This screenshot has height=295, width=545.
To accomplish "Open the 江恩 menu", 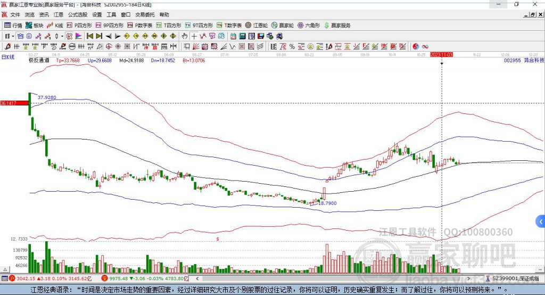I will [x=59, y=14].
